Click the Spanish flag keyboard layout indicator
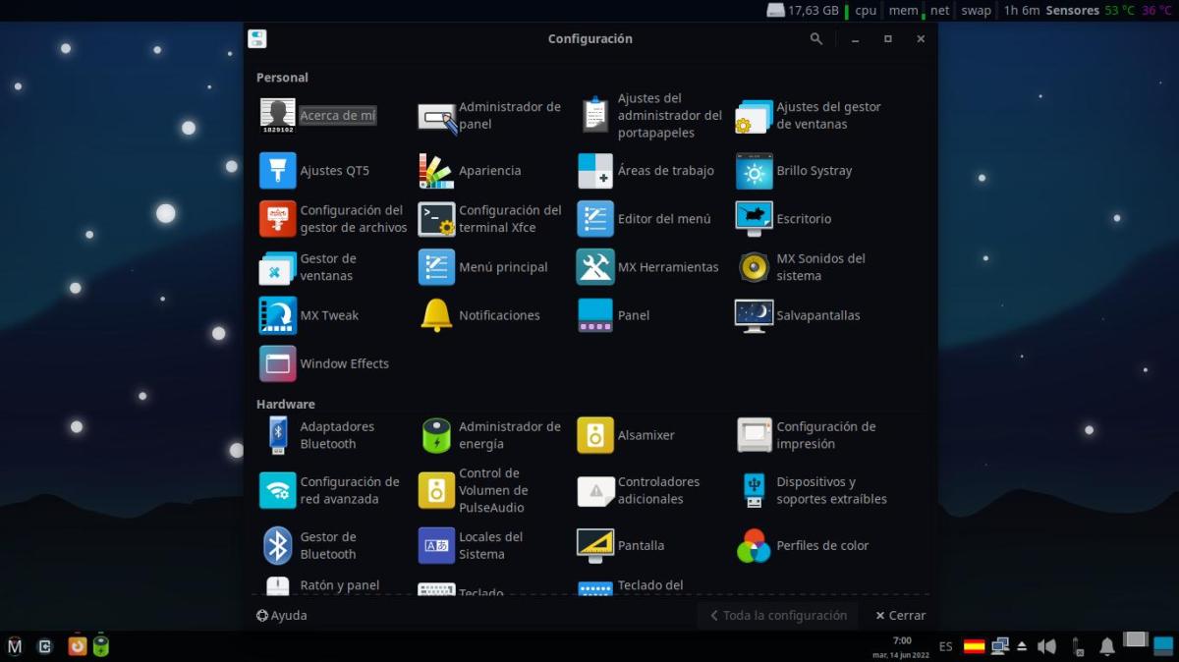1179x662 pixels. [974, 646]
